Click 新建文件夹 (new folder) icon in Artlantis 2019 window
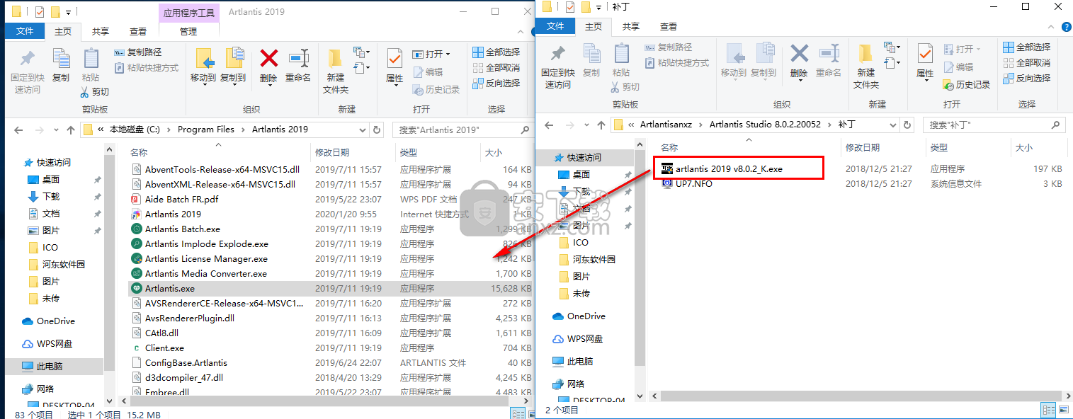The image size is (1073, 419). coord(336,58)
